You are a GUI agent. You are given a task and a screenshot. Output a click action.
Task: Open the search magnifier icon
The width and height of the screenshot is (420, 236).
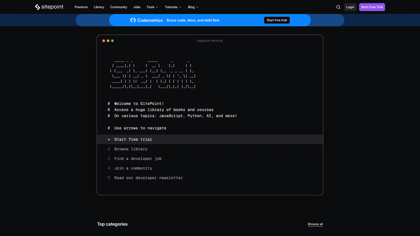pyautogui.click(x=338, y=7)
